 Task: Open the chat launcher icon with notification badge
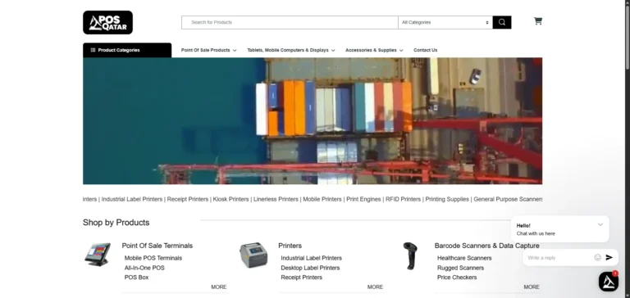(609, 281)
